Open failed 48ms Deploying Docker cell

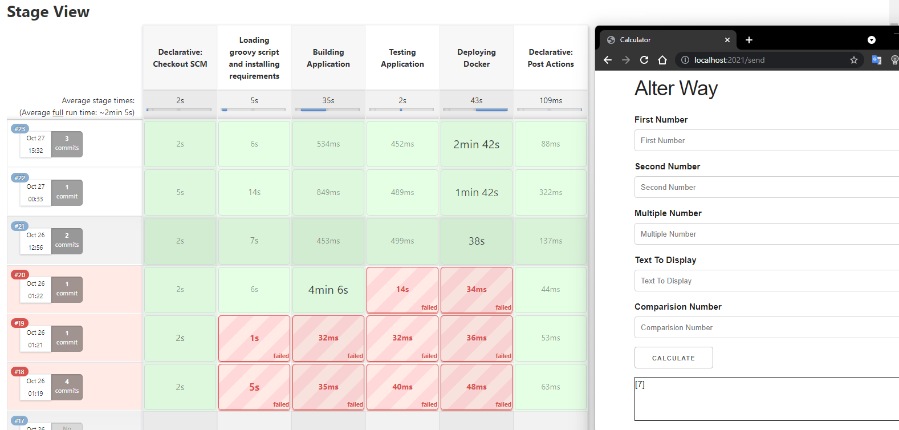477,387
